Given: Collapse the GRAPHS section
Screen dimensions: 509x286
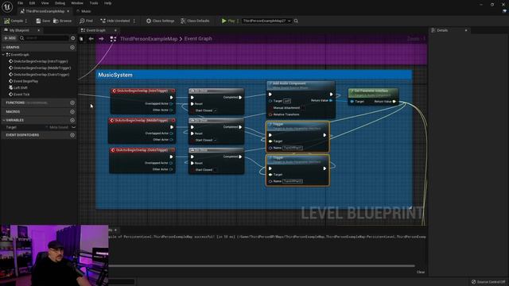Looking at the screenshot, I should [3, 48].
